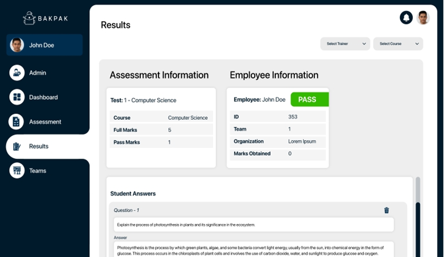Open the Teams menu item
445x257 pixels.
click(x=38, y=171)
